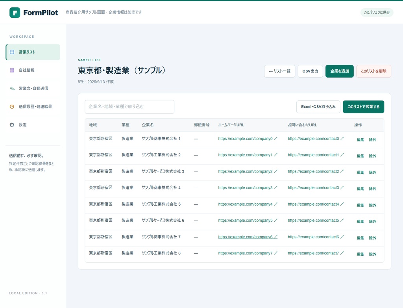Open 送信履歴・処理結果 page
This screenshot has height=308, width=403.
33,106
